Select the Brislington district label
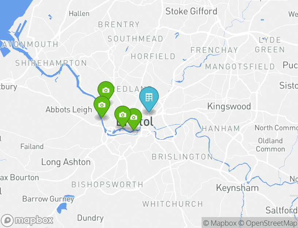This screenshot has height=228, width=298. pyautogui.click(x=182, y=157)
